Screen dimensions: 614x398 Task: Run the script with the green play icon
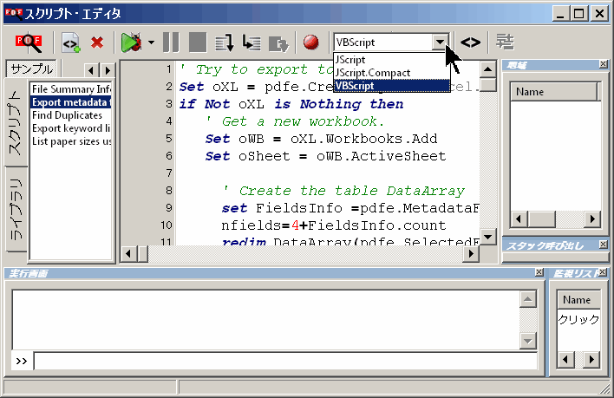pyautogui.click(x=131, y=42)
